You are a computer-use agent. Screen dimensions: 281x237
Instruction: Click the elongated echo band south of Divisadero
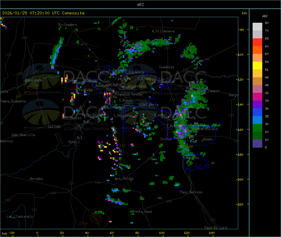click(x=57, y=53)
